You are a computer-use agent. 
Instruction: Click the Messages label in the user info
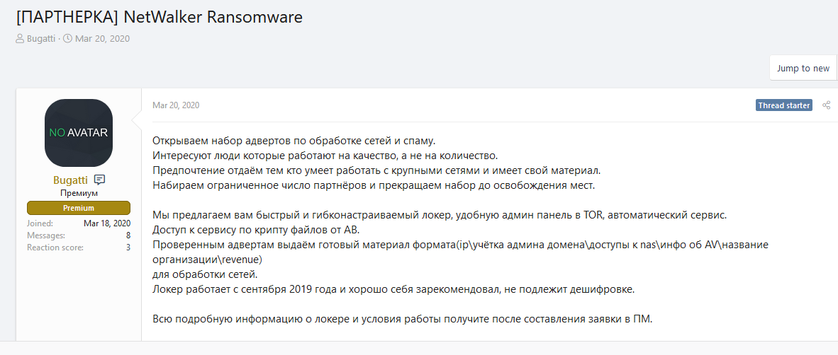(x=46, y=235)
